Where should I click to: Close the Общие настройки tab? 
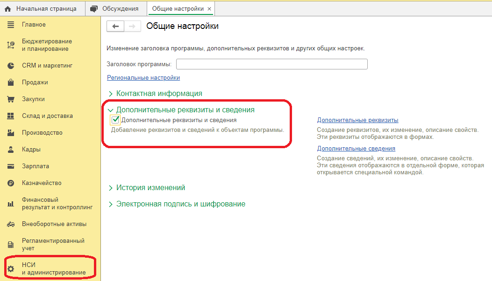coord(209,9)
